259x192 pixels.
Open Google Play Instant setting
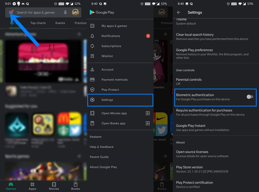(216, 128)
